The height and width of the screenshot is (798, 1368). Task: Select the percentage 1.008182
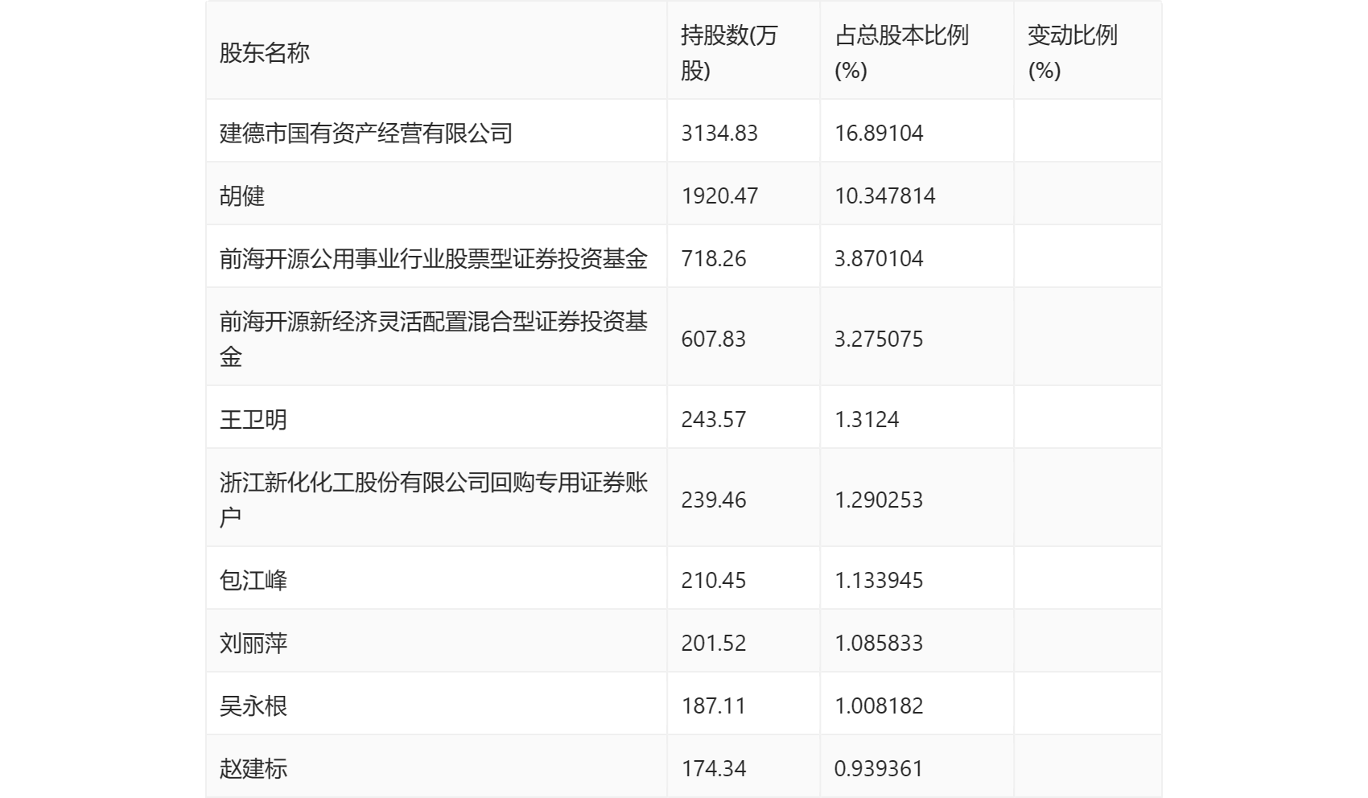point(879,705)
